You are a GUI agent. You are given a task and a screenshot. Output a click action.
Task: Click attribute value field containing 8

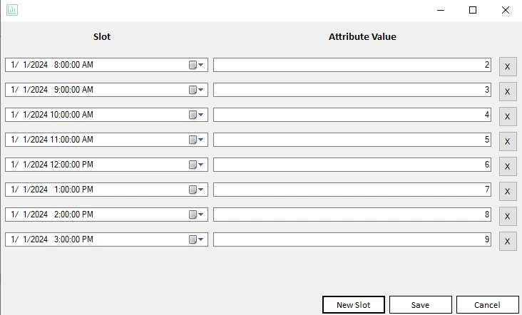(352, 215)
